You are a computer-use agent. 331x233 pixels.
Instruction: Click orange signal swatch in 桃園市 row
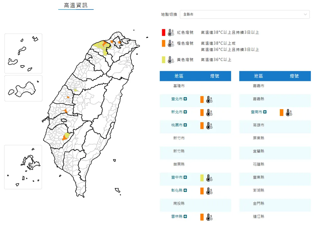click(202, 126)
